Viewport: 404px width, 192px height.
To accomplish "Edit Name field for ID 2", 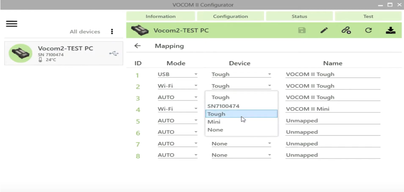I will click(x=333, y=86).
